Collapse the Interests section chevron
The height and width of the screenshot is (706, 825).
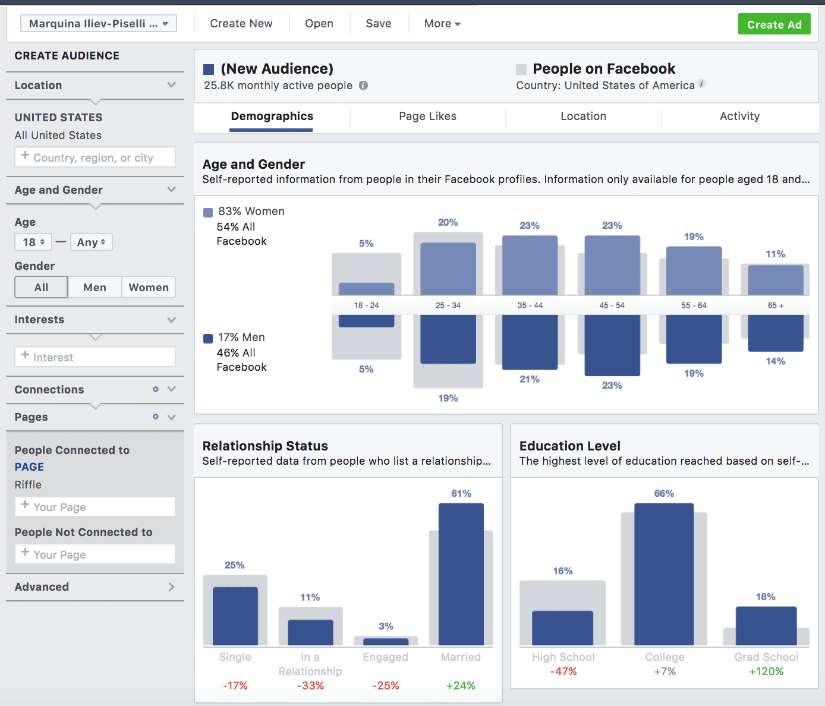pos(172,320)
